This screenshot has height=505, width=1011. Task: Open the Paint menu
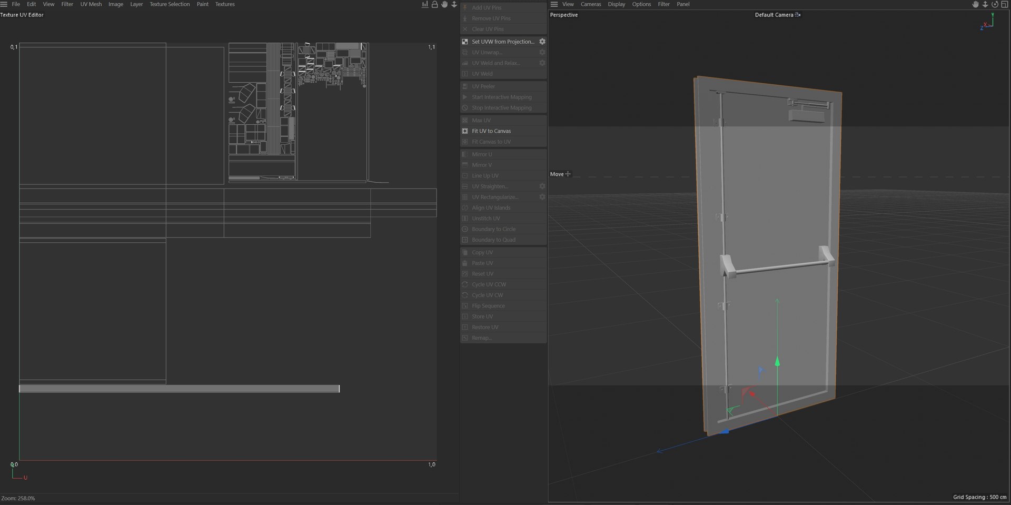(x=203, y=4)
